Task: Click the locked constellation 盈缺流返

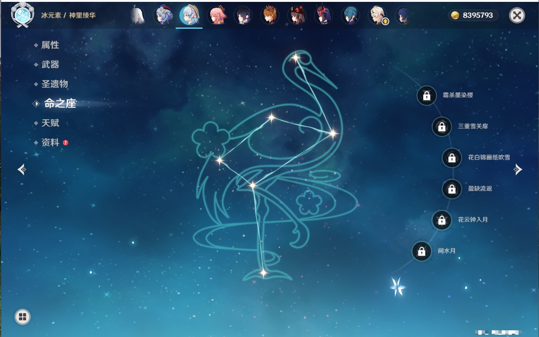Action: [x=452, y=189]
